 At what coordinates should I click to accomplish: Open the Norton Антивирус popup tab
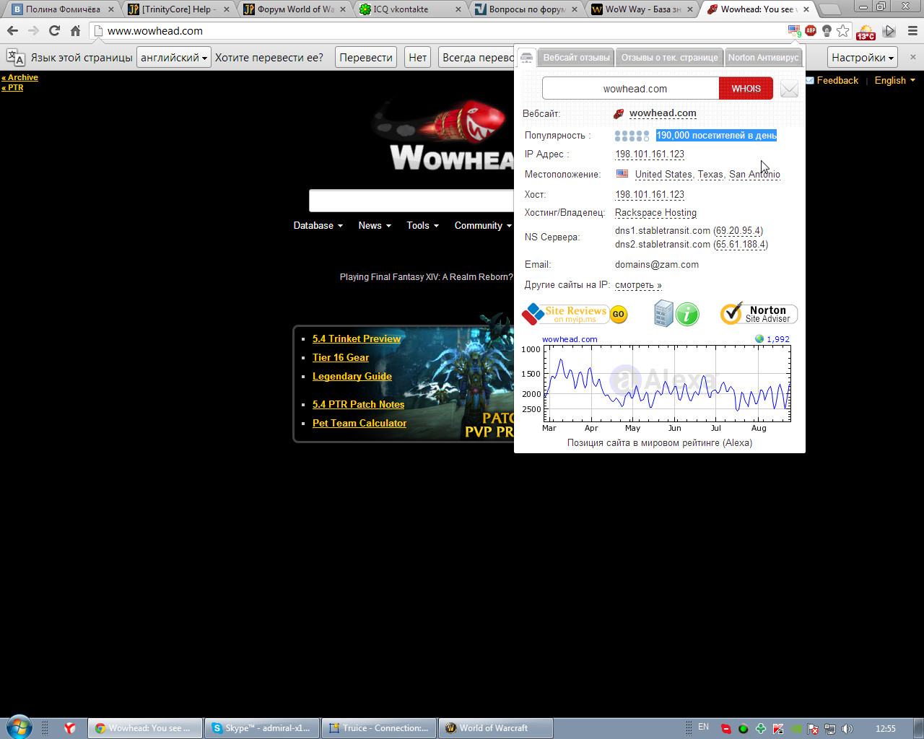point(763,58)
